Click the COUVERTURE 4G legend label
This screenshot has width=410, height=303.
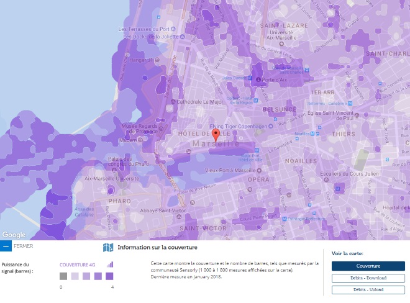pos(78,265)
